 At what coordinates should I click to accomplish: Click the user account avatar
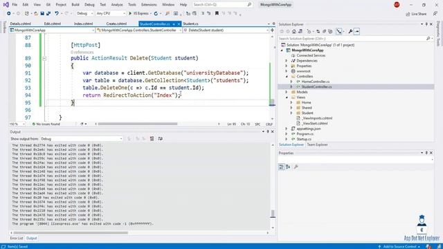(397, 5)
